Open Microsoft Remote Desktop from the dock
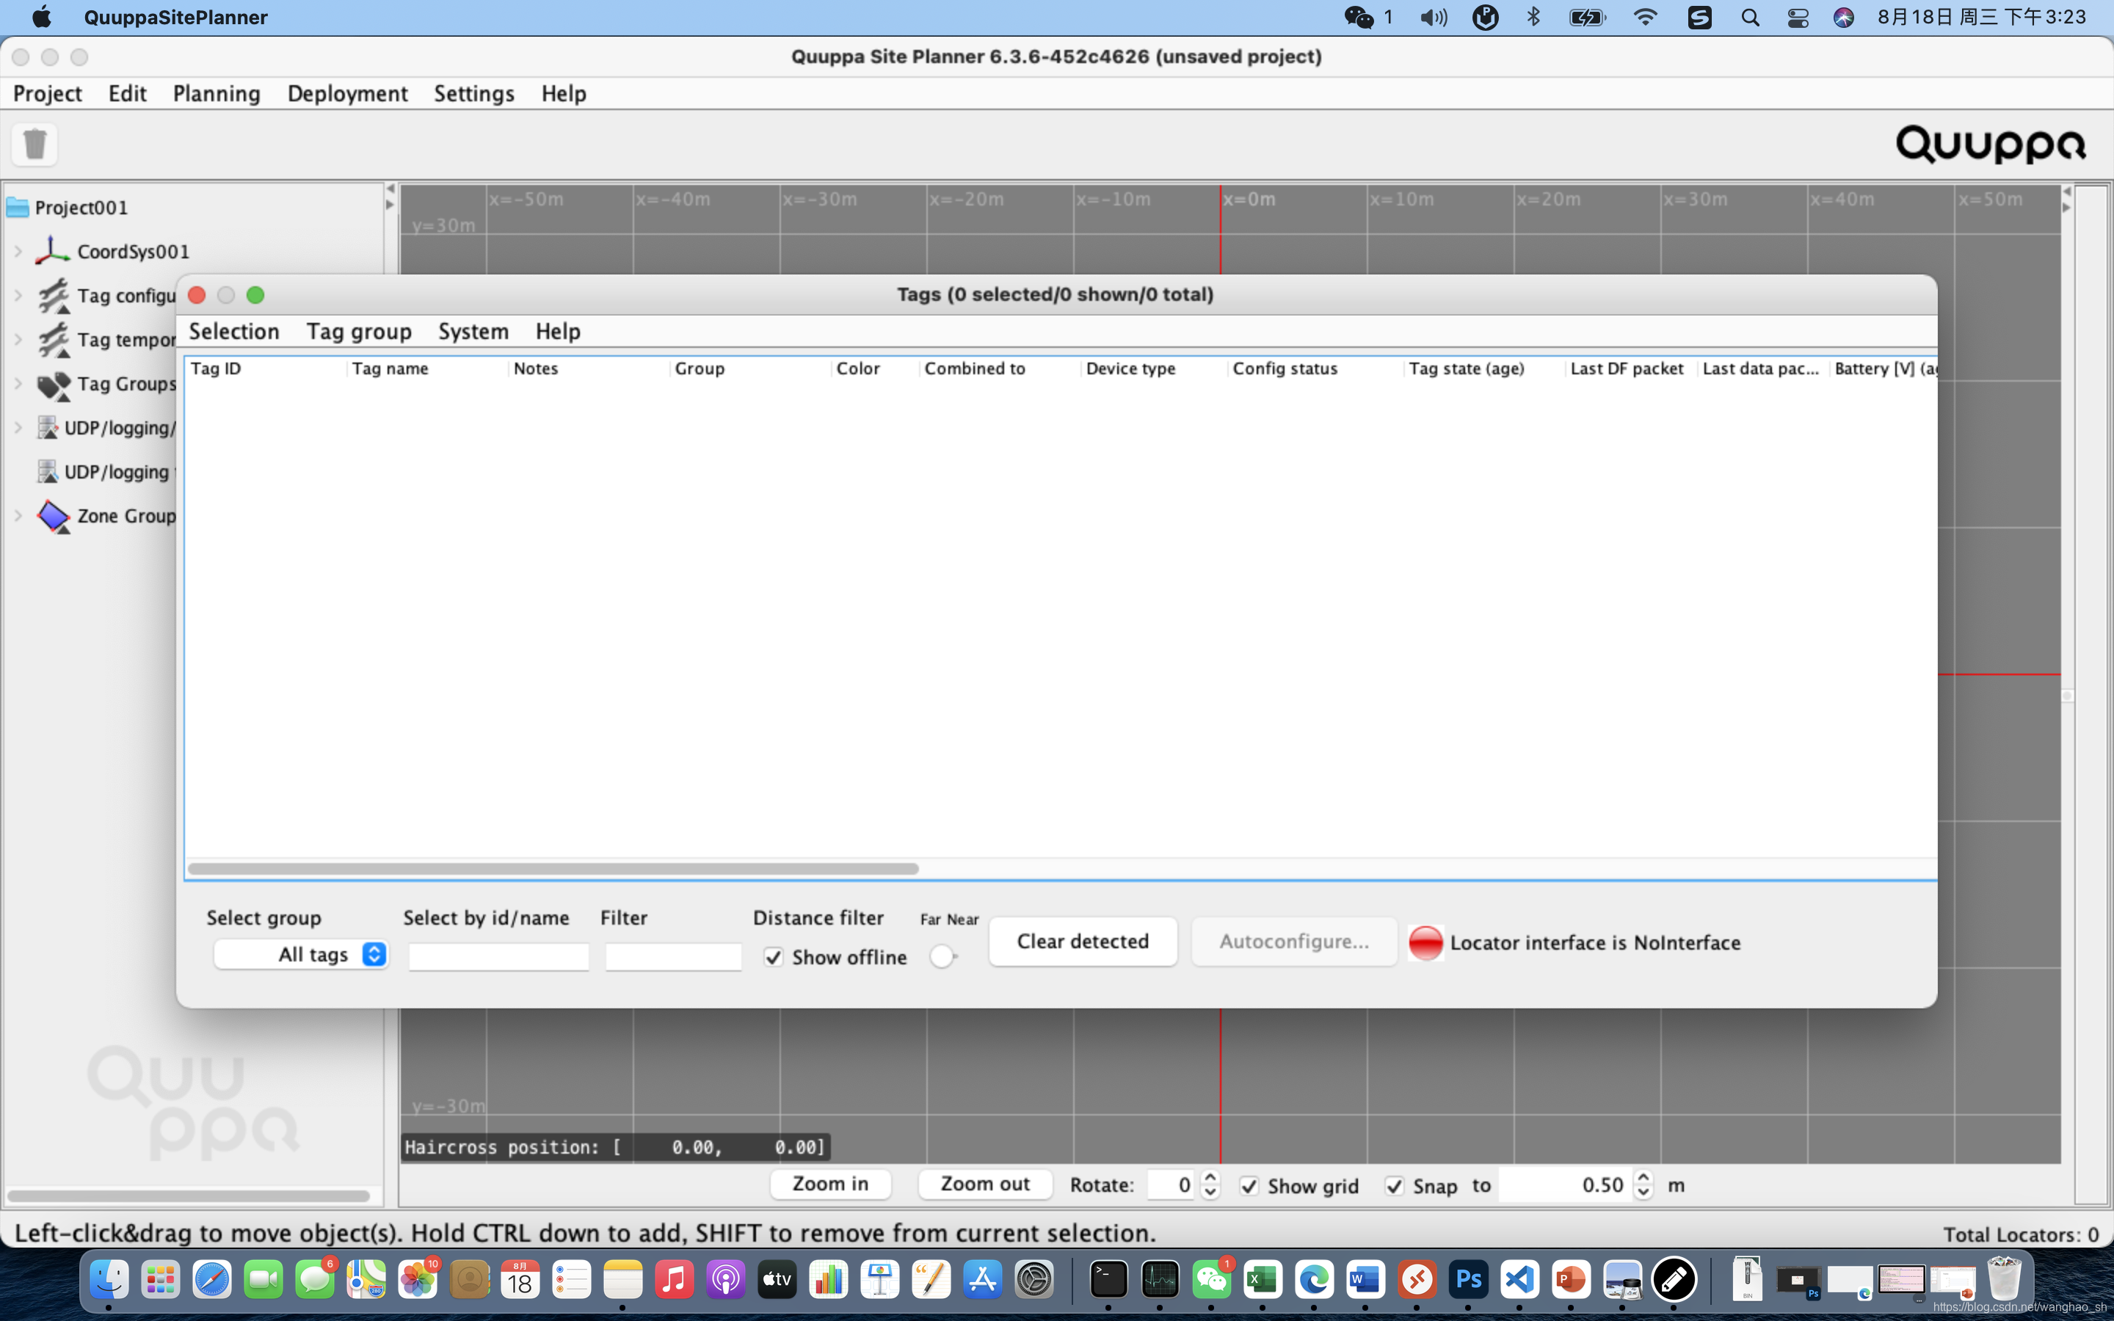2114x1321 pixels. tap(1417, 1281)
